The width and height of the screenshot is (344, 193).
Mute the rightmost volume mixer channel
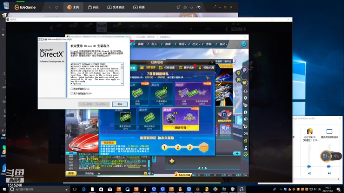point(329,173)
